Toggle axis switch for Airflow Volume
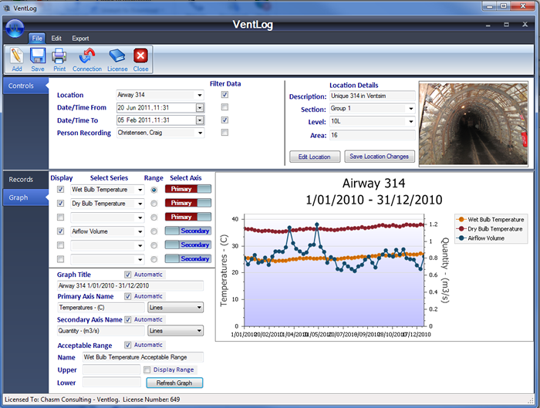This screenshot has height=408, width=540. click(x=187, y=231)
